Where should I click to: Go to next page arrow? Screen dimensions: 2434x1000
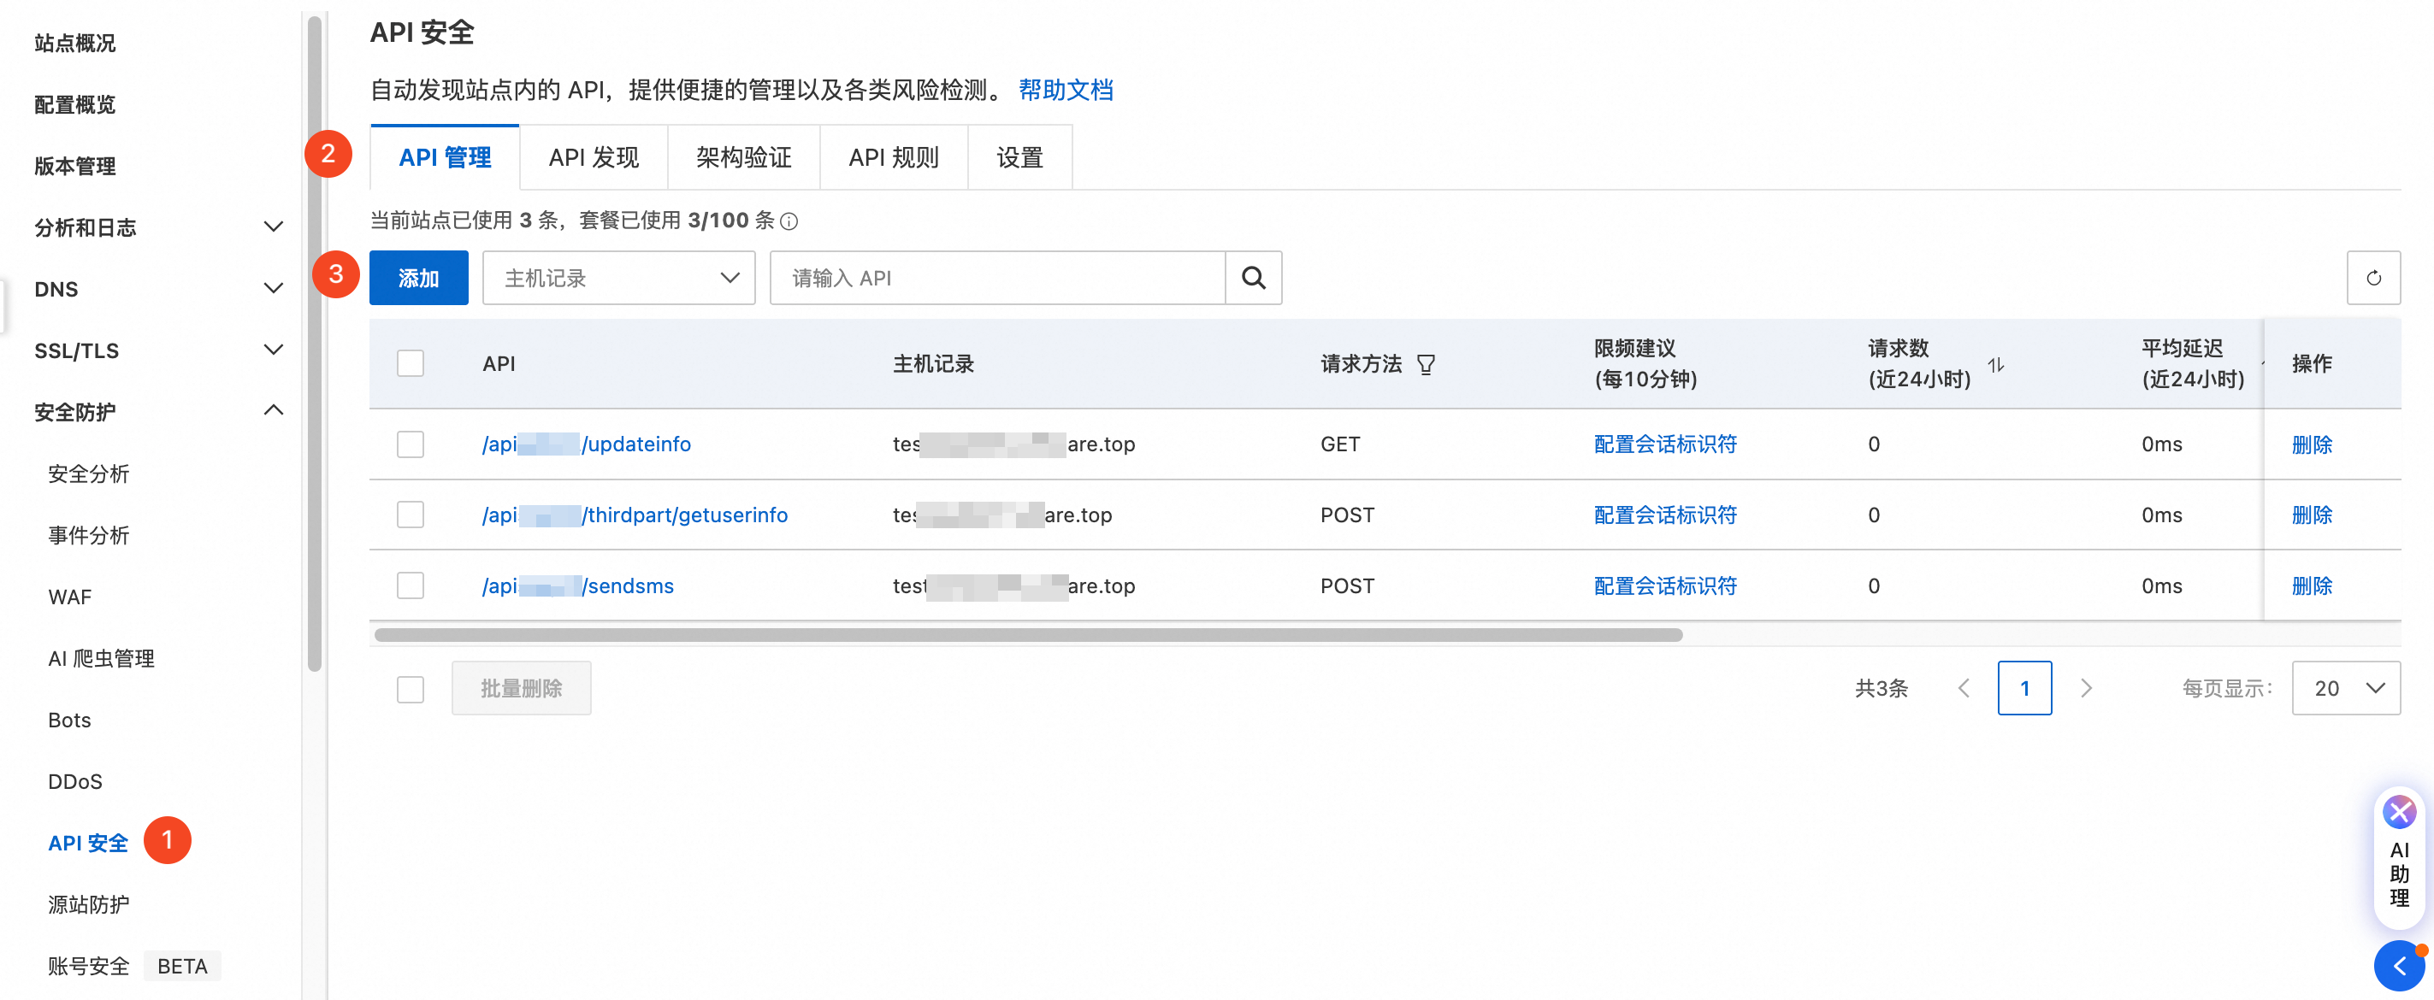2086,688
